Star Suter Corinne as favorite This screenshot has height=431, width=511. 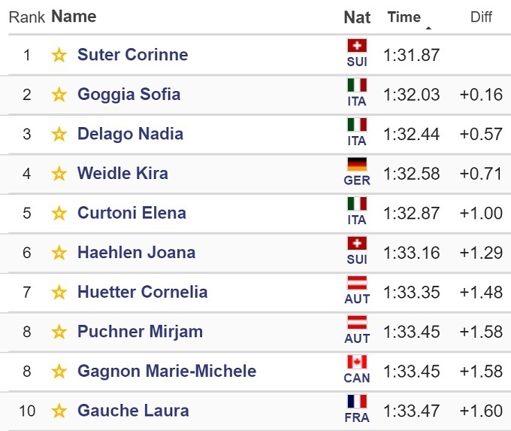click(59, 55)
